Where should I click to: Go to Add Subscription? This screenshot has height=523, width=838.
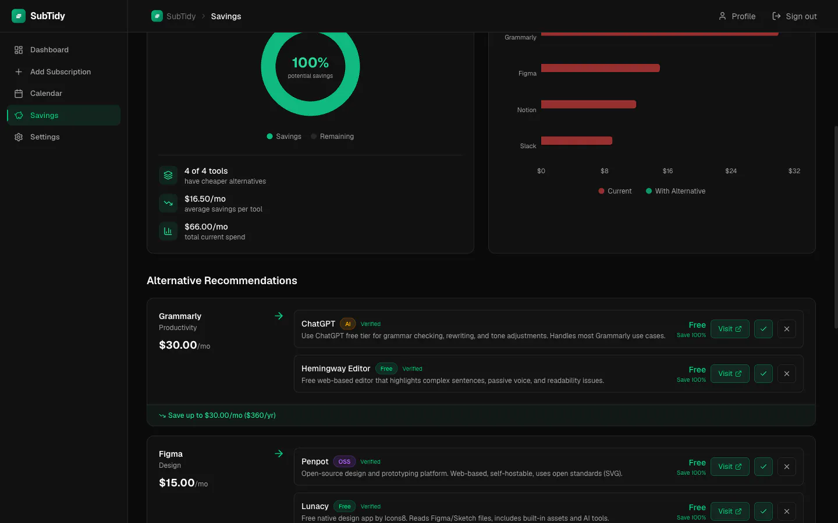click(x=63, y=72)
